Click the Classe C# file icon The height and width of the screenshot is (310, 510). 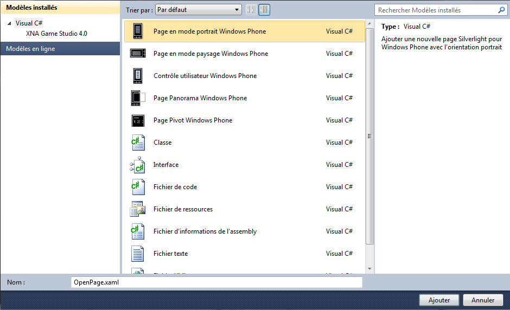click(138, 143)
